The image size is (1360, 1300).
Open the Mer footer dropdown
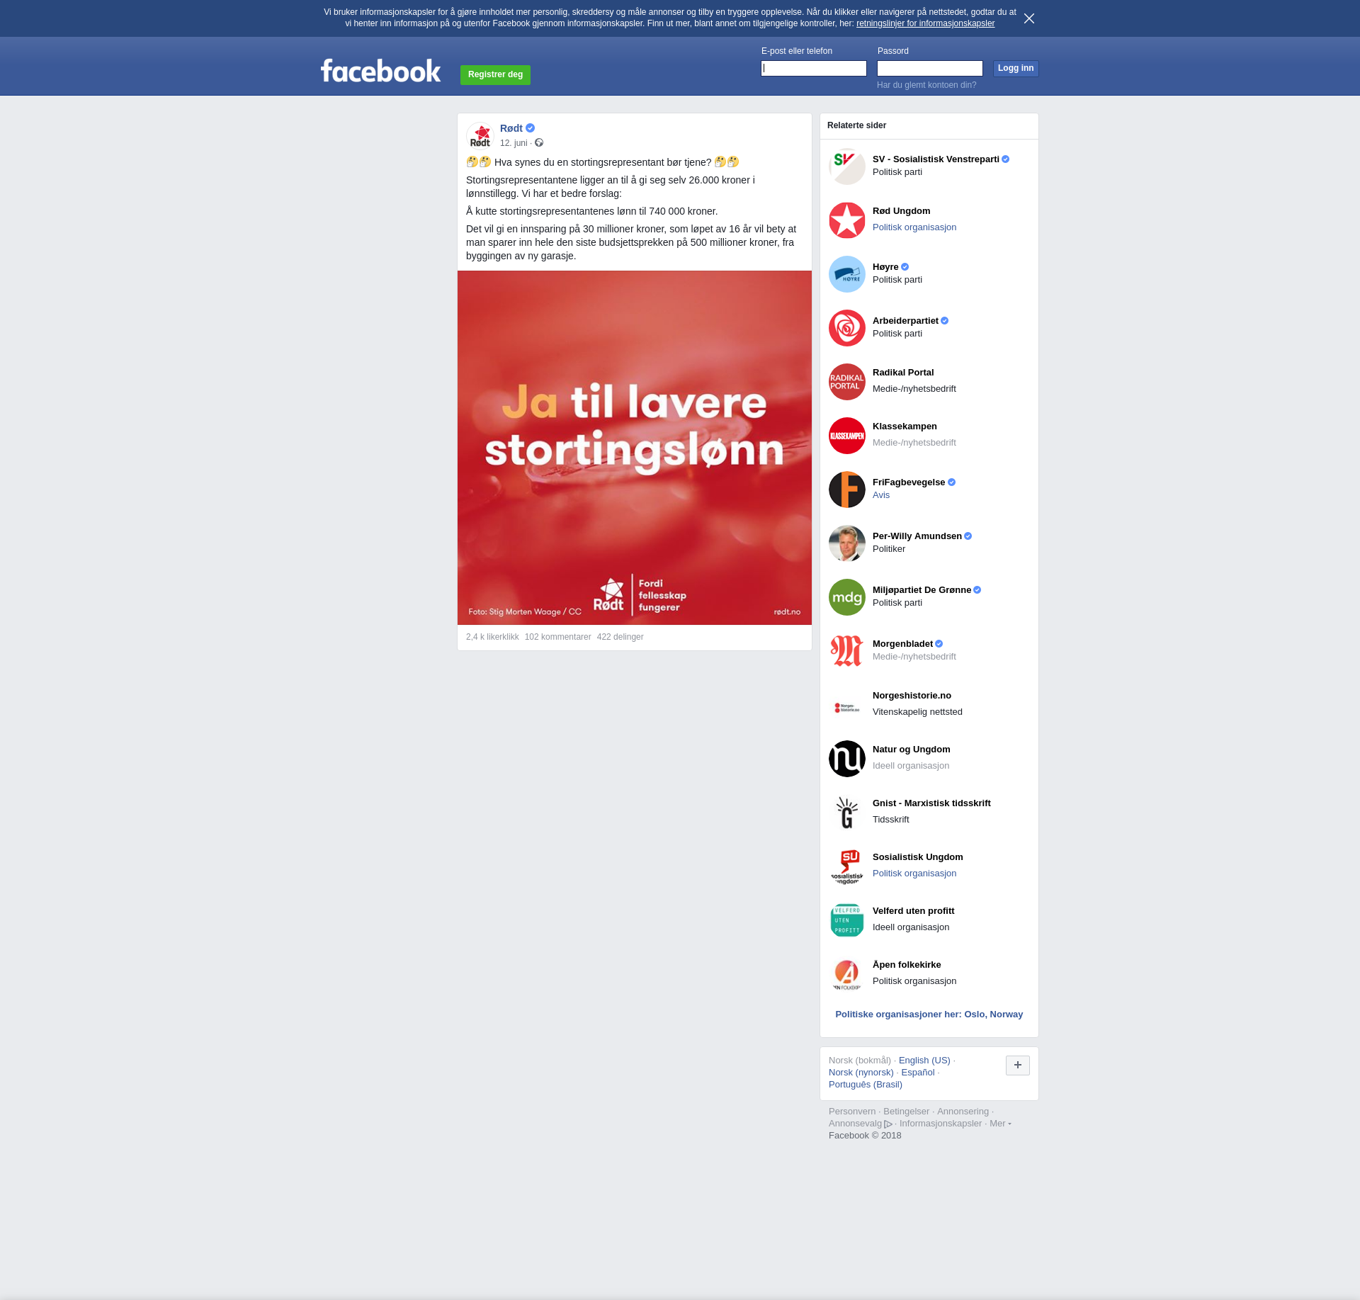tap(999, 1124)
